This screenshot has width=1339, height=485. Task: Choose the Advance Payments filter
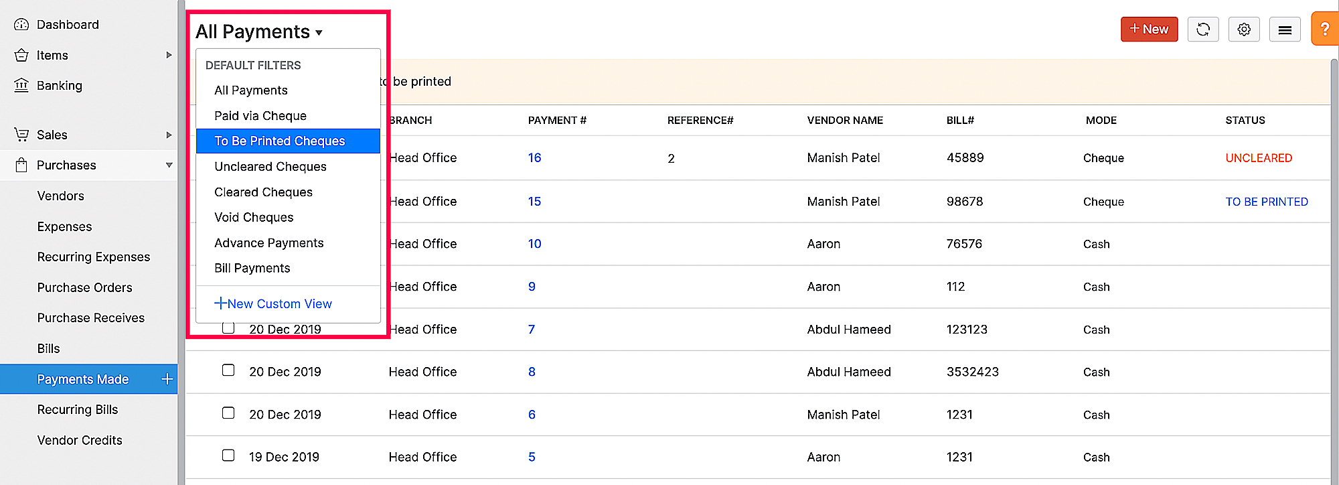pyautogui.click(x=269, y=243)
